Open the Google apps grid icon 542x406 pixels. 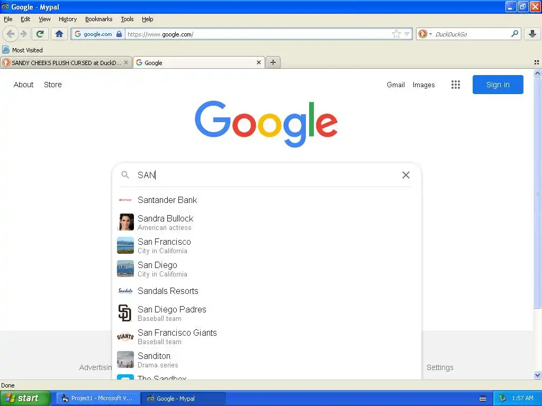(x=456, y=85)
